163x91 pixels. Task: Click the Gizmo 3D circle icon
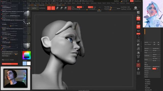[70, 8]
